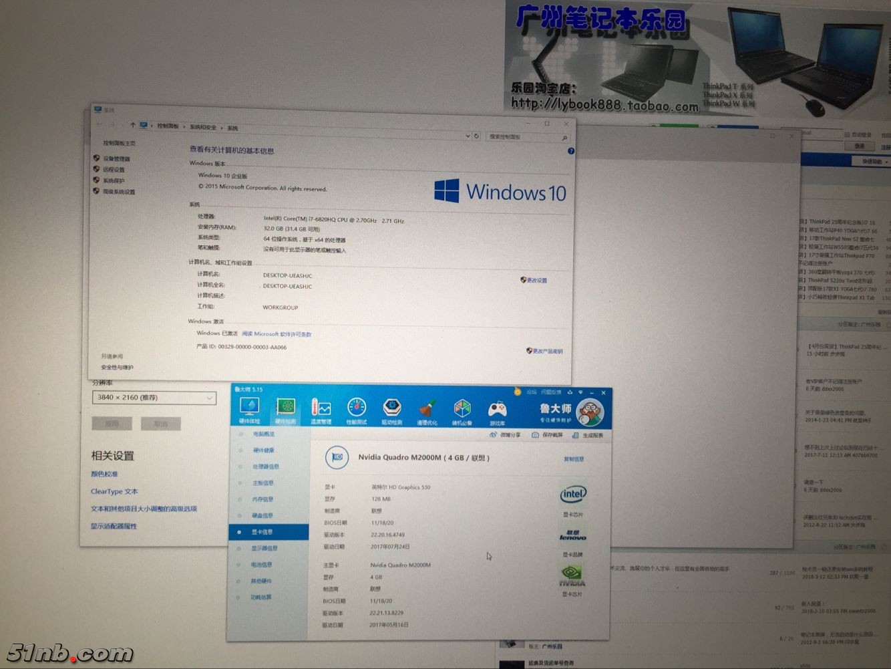The image size is (891, 669).
Task: Open 问题反馈 feedback link in Lu Master
Action: coord(551,392)
